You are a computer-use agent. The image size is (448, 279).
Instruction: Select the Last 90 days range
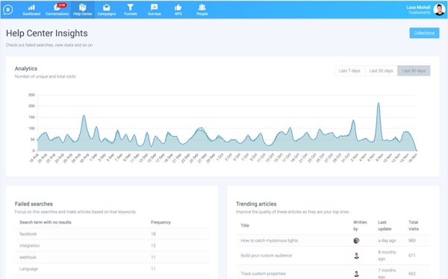(414, 70)
